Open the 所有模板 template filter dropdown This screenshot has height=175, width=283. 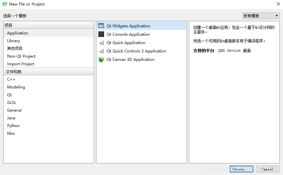click(261, 16)
